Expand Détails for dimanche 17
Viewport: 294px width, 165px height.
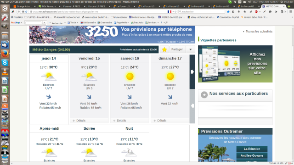point(160,121)
